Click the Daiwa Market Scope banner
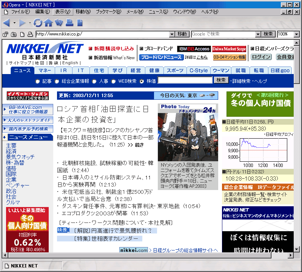The height and width of the screenshot is (272, 302). pos(229,49)
